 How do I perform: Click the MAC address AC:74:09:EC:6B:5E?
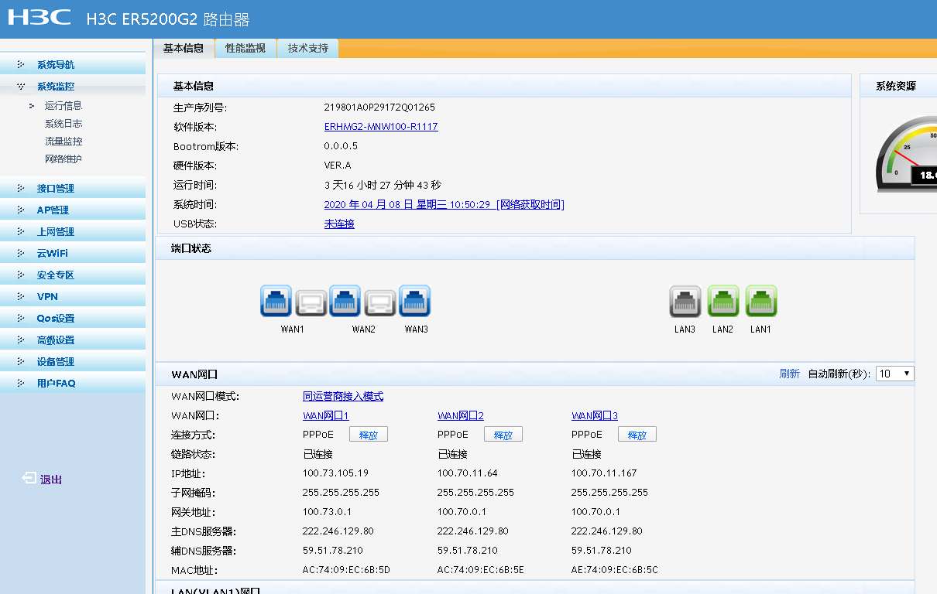point(481,571)
